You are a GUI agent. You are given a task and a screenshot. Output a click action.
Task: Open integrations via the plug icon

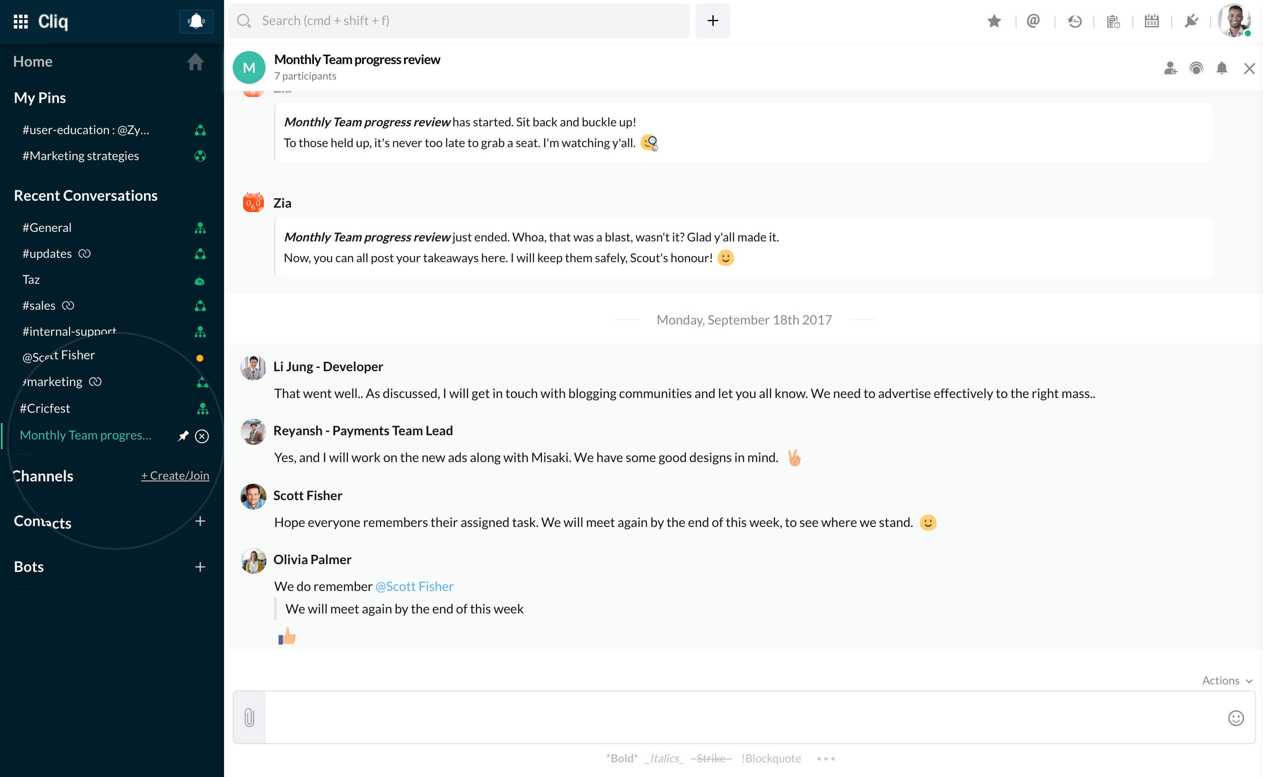coord(1192,21)
